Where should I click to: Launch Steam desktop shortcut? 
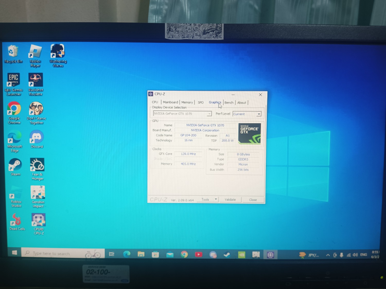coord(15,167)
